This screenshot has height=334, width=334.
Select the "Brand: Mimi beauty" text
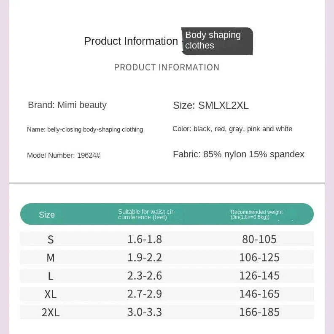(x=67, y=105)
